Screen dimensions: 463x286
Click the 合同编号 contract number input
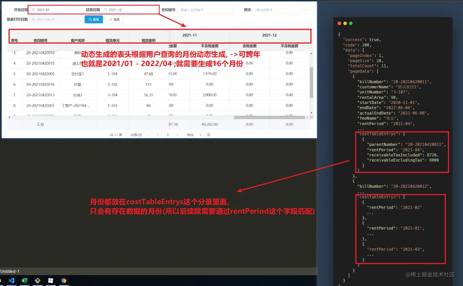click(205, 10)
